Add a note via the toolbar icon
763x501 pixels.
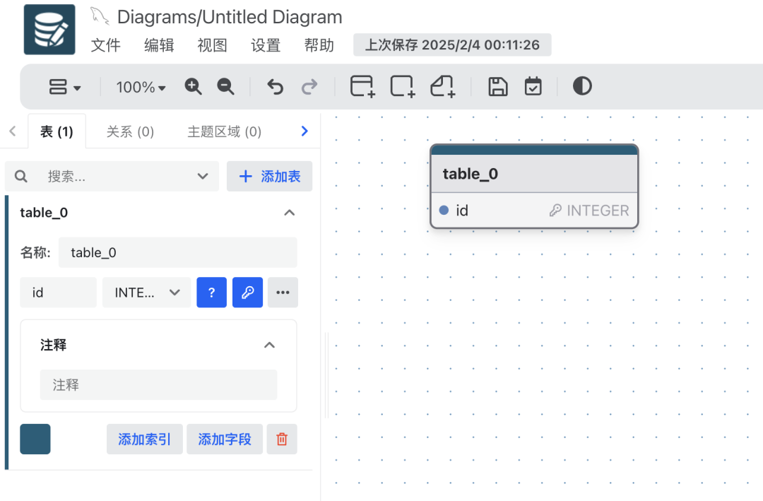click(x=442, y=86)
